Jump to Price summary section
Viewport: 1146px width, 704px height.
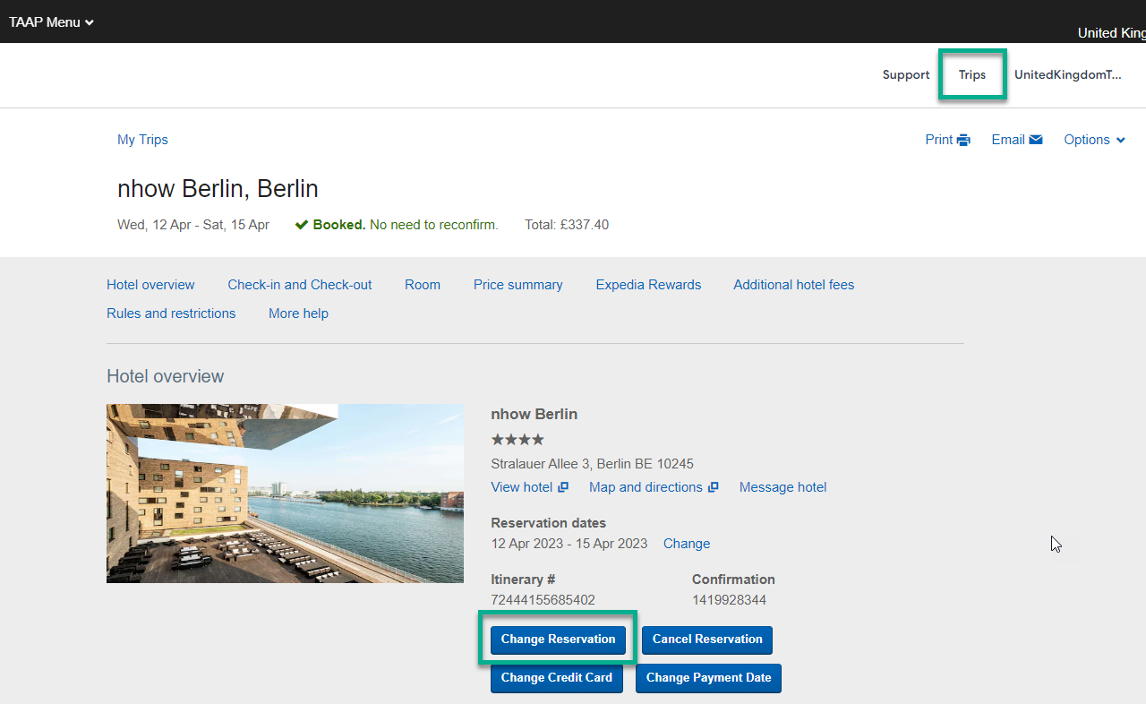click(x=518, y=284)
